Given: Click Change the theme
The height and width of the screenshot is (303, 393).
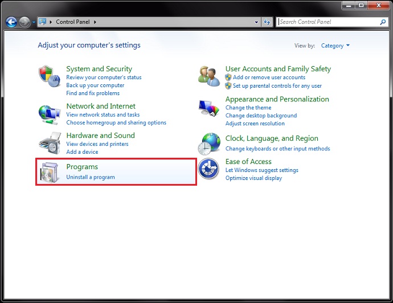Looking at the screenshot, I should (x=248, y=108).
